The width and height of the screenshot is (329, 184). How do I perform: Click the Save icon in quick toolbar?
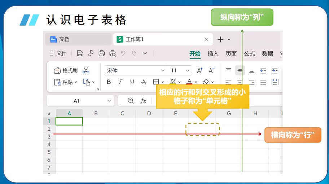click(80, 53)
